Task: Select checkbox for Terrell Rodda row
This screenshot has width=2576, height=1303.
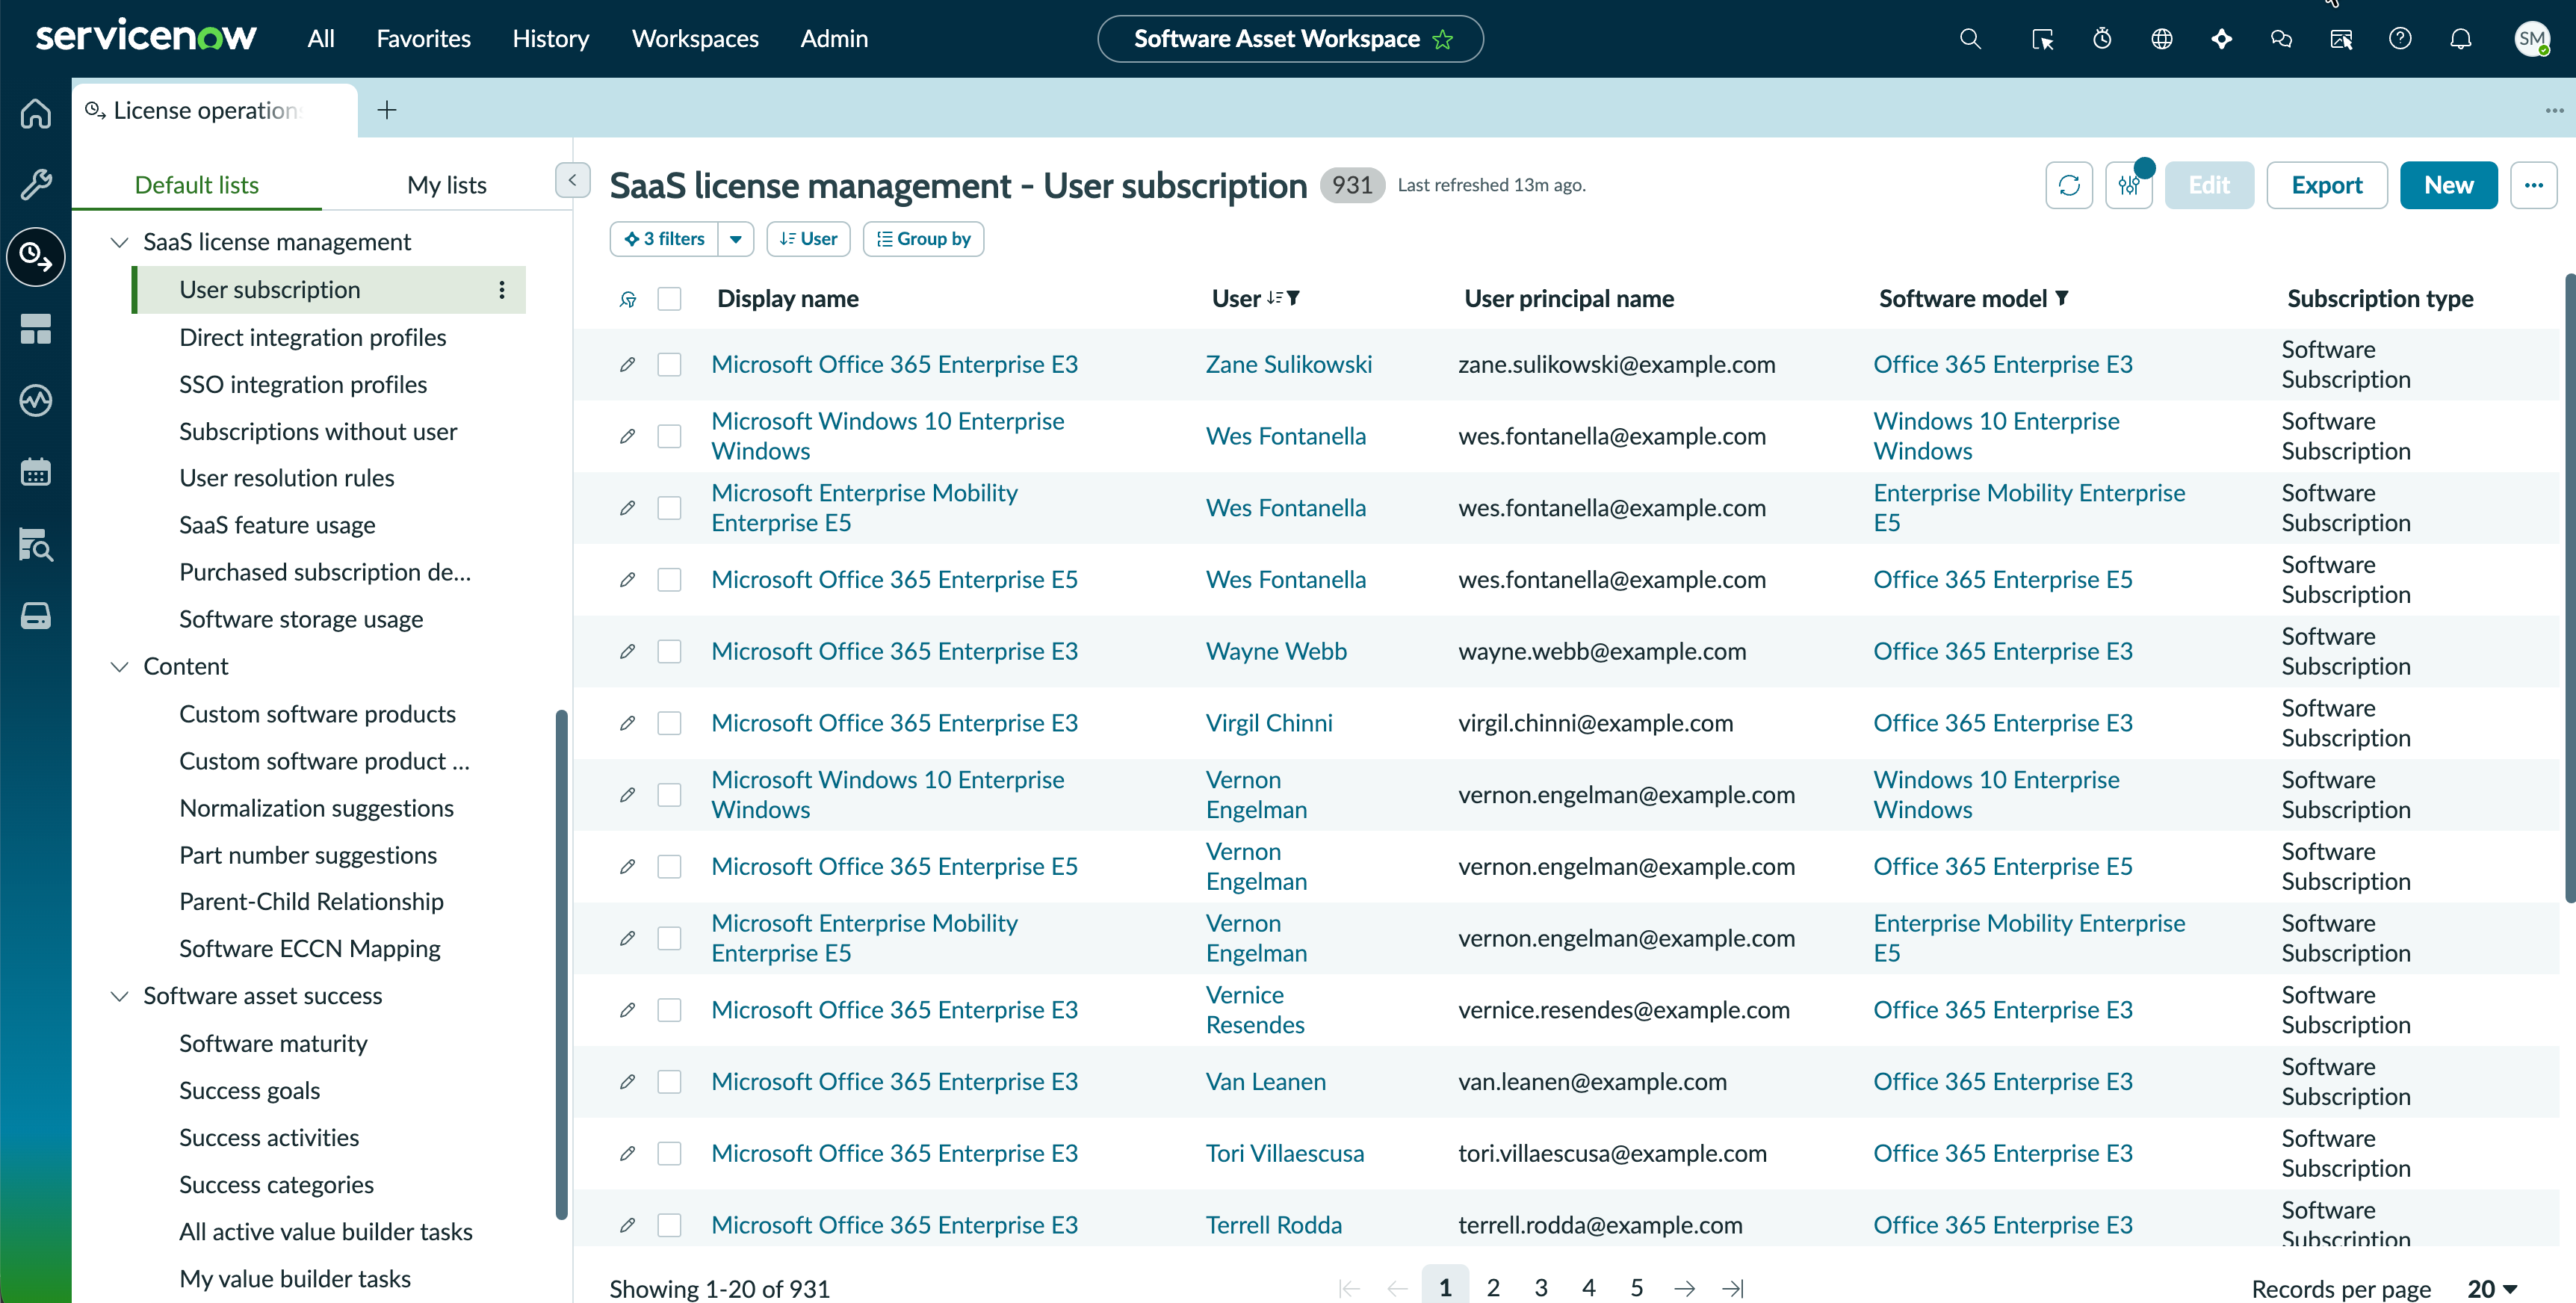Action: point(669,1225)
